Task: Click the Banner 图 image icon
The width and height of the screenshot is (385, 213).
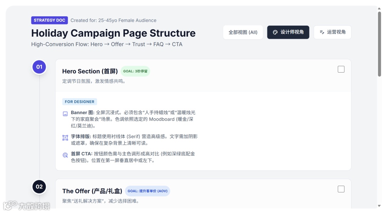Action: [x=65, y=114]
